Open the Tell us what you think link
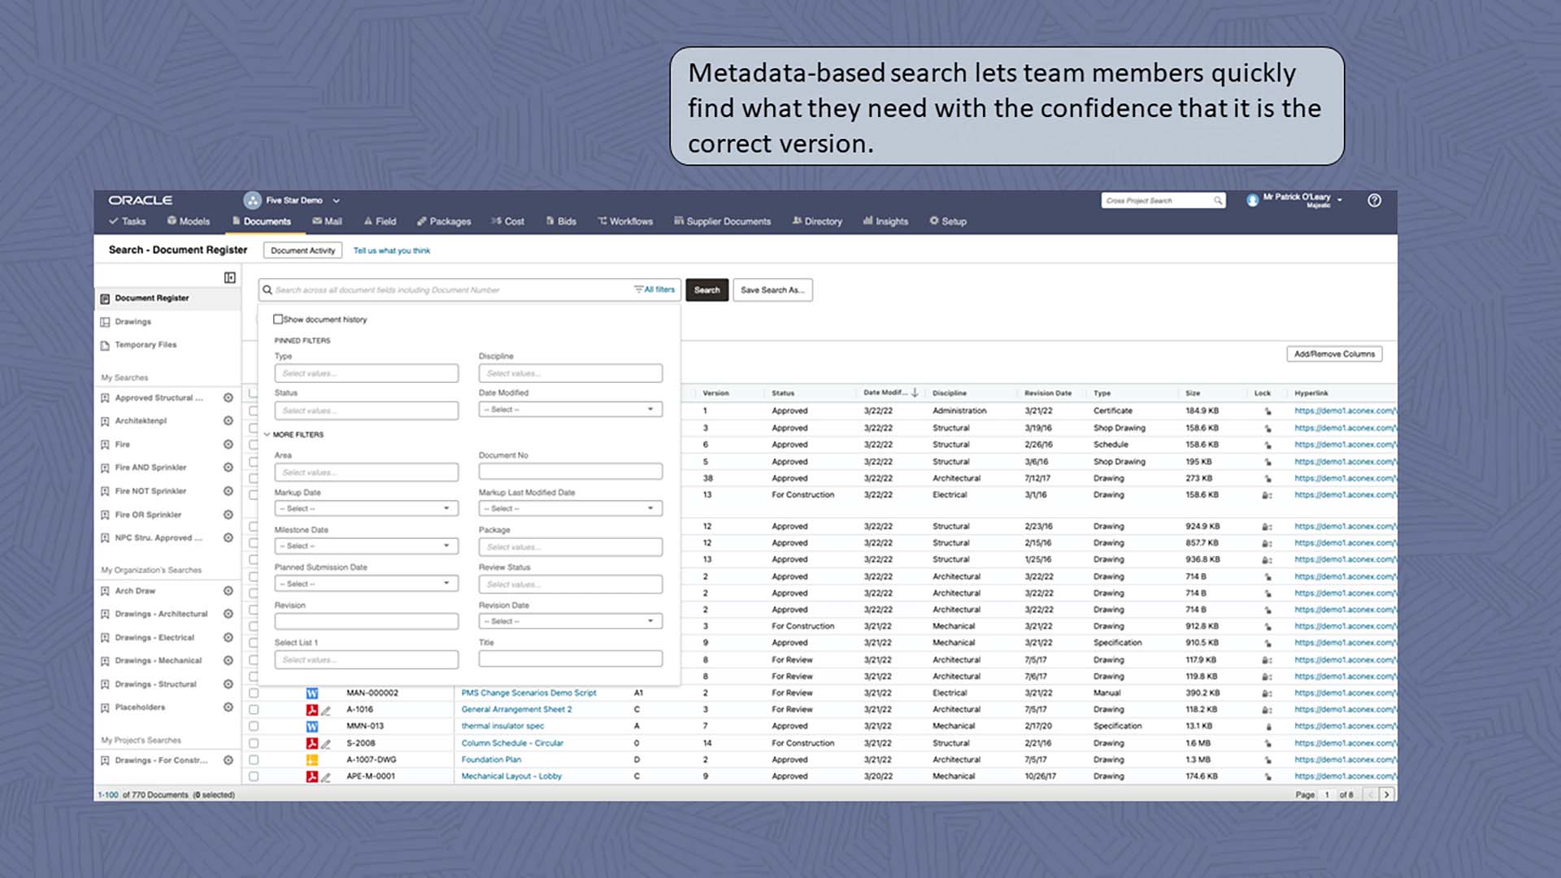The image size is (1561, 878). 391,250
